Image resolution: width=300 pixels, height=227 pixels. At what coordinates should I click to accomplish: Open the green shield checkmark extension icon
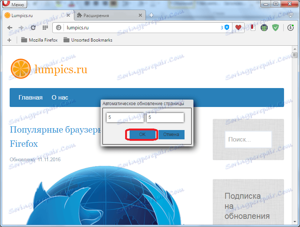coord(275,28)
